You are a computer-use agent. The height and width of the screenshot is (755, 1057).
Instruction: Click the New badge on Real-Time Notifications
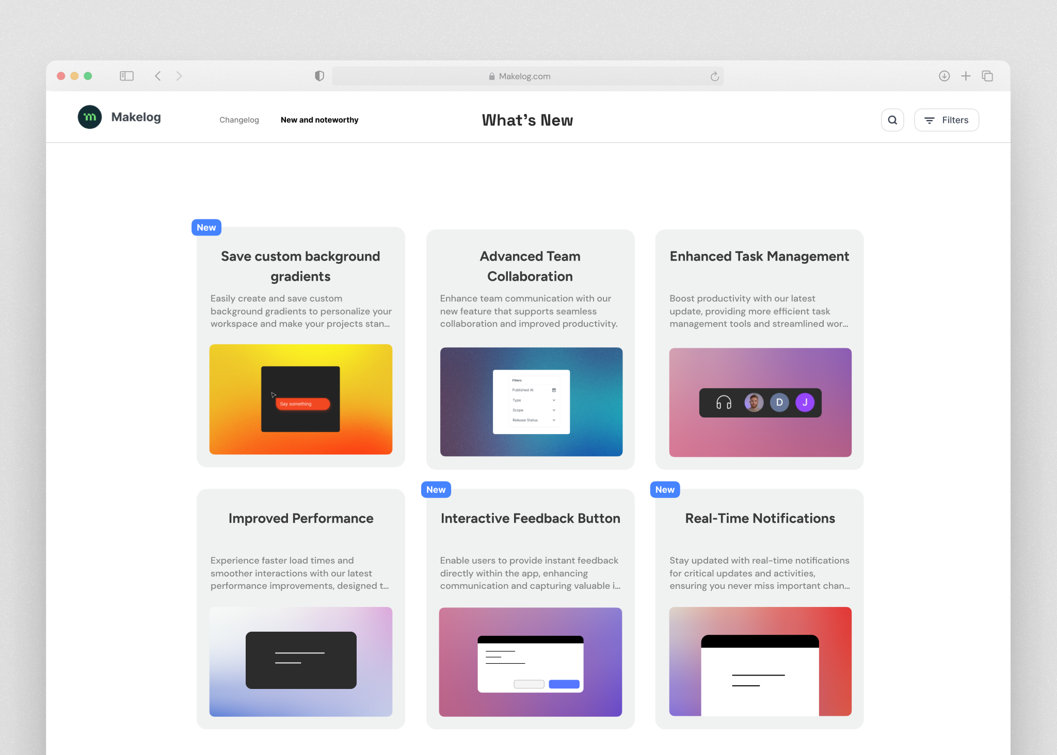tap(664, 489)
